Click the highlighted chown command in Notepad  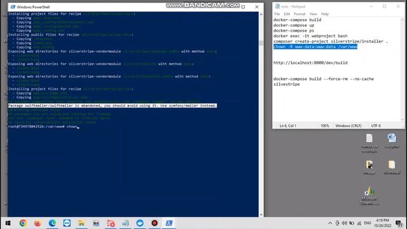pos(315,46)
